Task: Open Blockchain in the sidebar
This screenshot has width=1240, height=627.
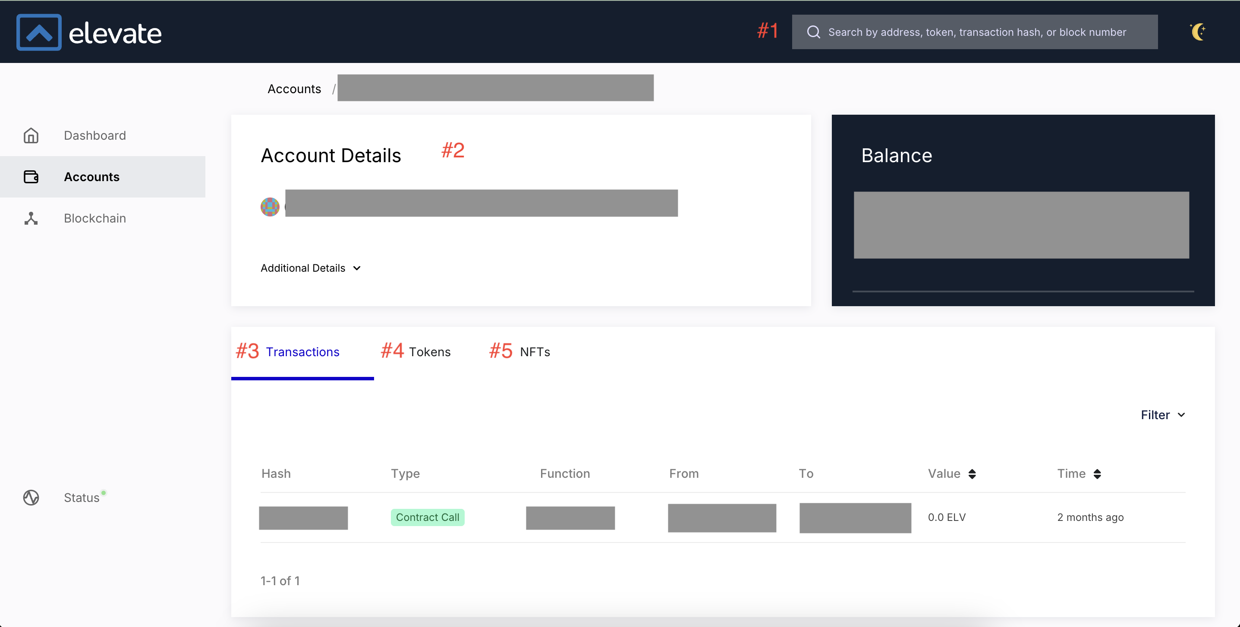Action: point(103,219)
